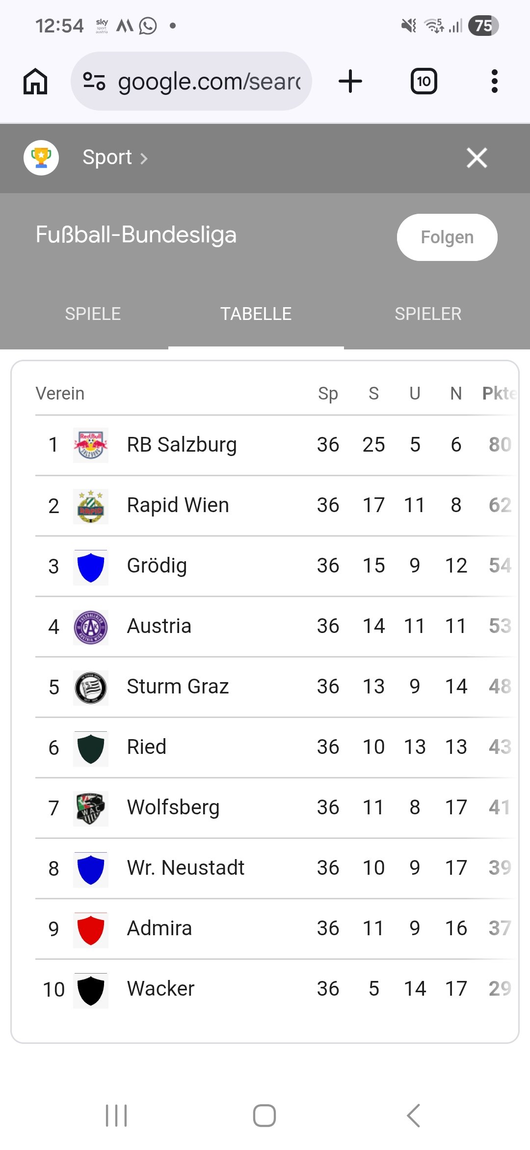Open a new tab with plus icon
The height and width of the screenshot is (1150, 530).
(350, 81)
